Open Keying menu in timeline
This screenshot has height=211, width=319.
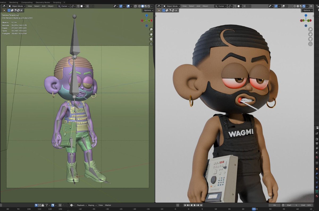click(x=92, y=205)
